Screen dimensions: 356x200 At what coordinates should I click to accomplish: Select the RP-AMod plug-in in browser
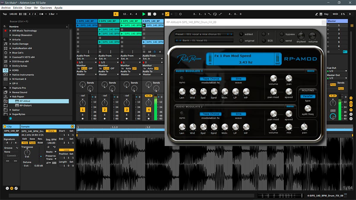coord(25,101)
